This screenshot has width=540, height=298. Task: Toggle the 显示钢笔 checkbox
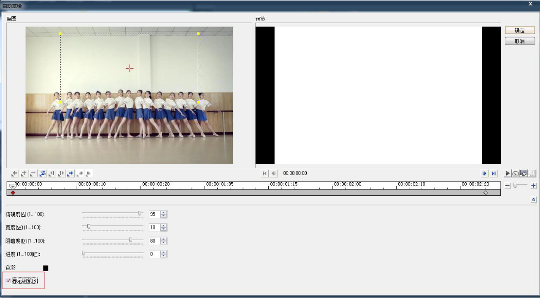click(8, 281)
